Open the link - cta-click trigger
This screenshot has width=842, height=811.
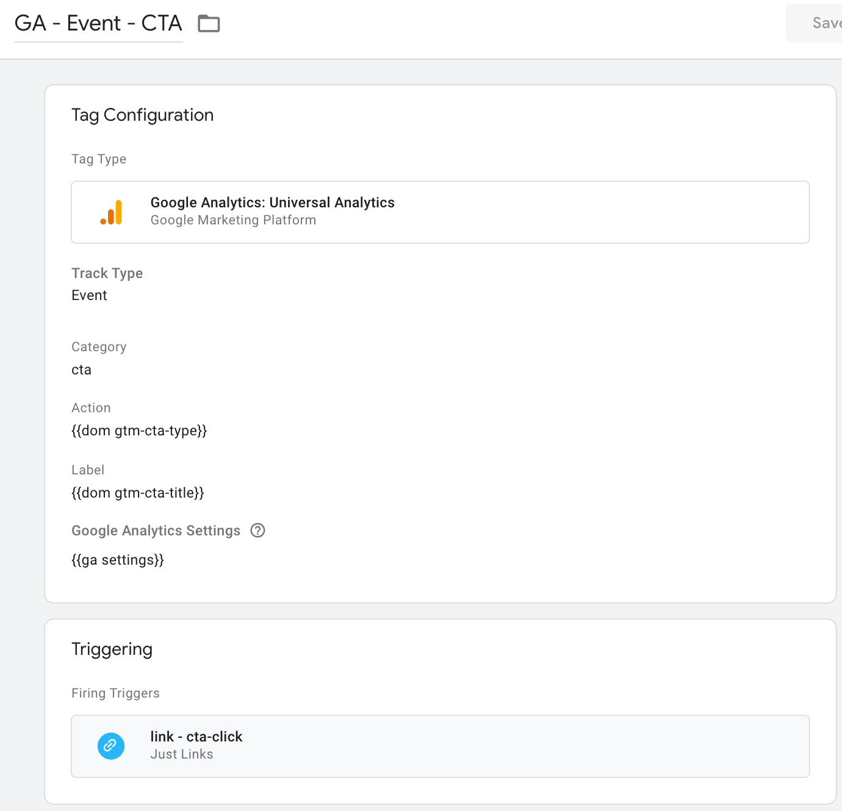(x=441, y=746)
